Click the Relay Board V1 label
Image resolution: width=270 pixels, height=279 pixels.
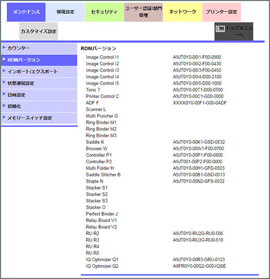click(x=101, y=220)
